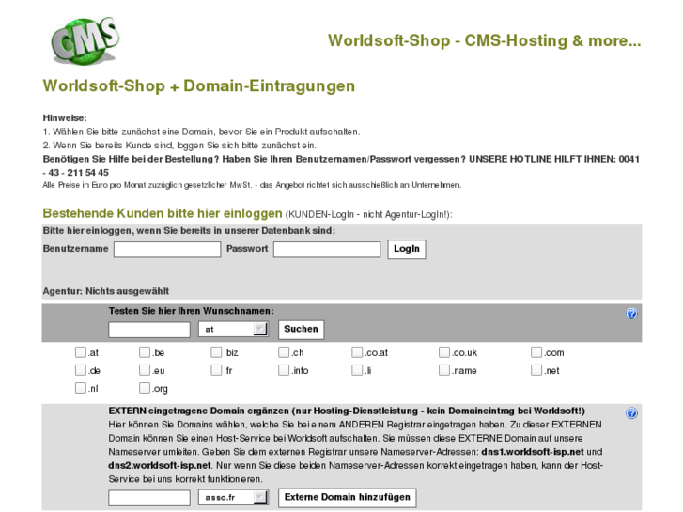Enable the .eu checkbox
The height and width of the screenshot is (512, 683).
(x=145, y=370)
